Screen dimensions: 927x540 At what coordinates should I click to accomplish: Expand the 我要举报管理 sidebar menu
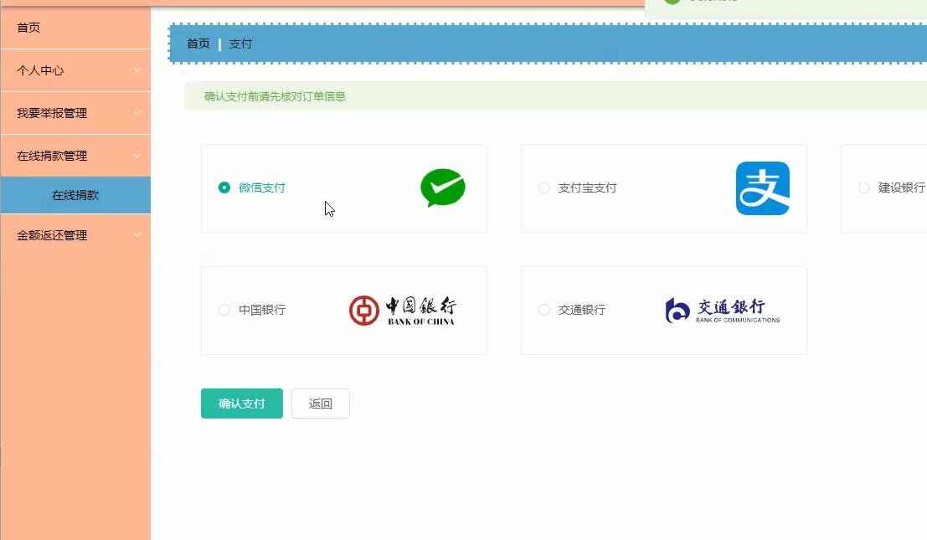(75, 112)
